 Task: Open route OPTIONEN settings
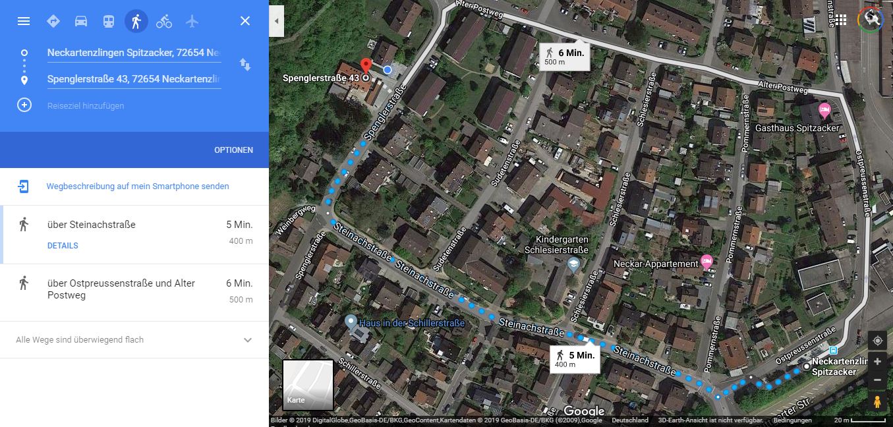233,150
